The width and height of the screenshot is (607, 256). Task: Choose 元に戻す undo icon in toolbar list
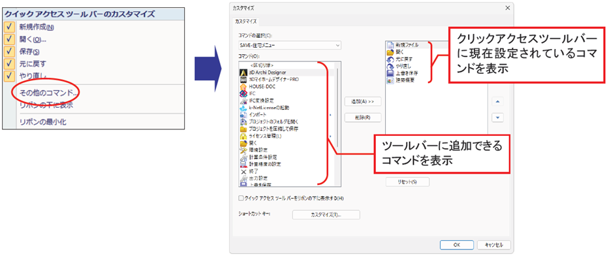(390, 59)
